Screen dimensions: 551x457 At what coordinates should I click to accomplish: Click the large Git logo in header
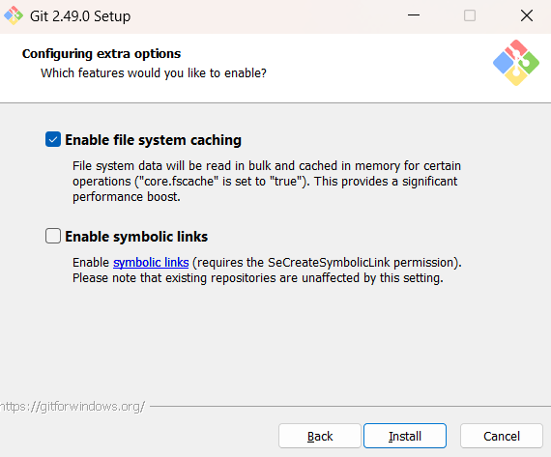click(516, 63)
